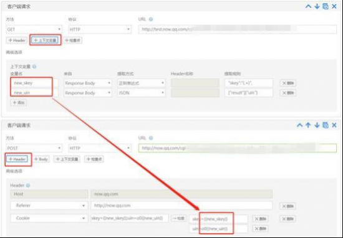Viewport: 343px width, 238px height.
Task: Collapse the first client request panel
Action: point(308,6)
